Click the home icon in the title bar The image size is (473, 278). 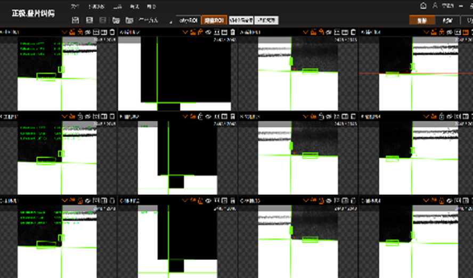point(423,6)
